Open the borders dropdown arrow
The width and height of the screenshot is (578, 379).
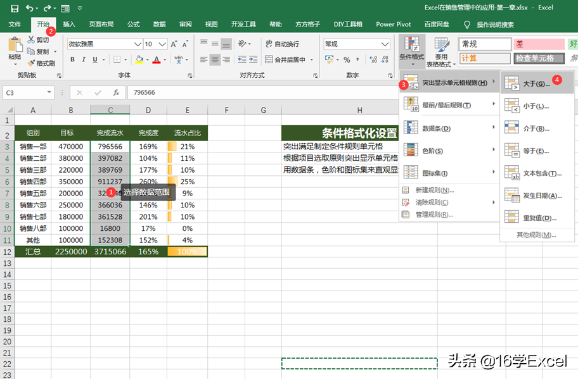tap(125, 59)
